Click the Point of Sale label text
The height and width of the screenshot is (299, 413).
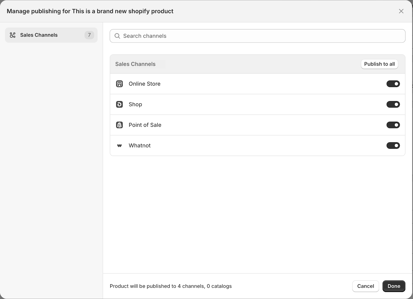(145, 125)
